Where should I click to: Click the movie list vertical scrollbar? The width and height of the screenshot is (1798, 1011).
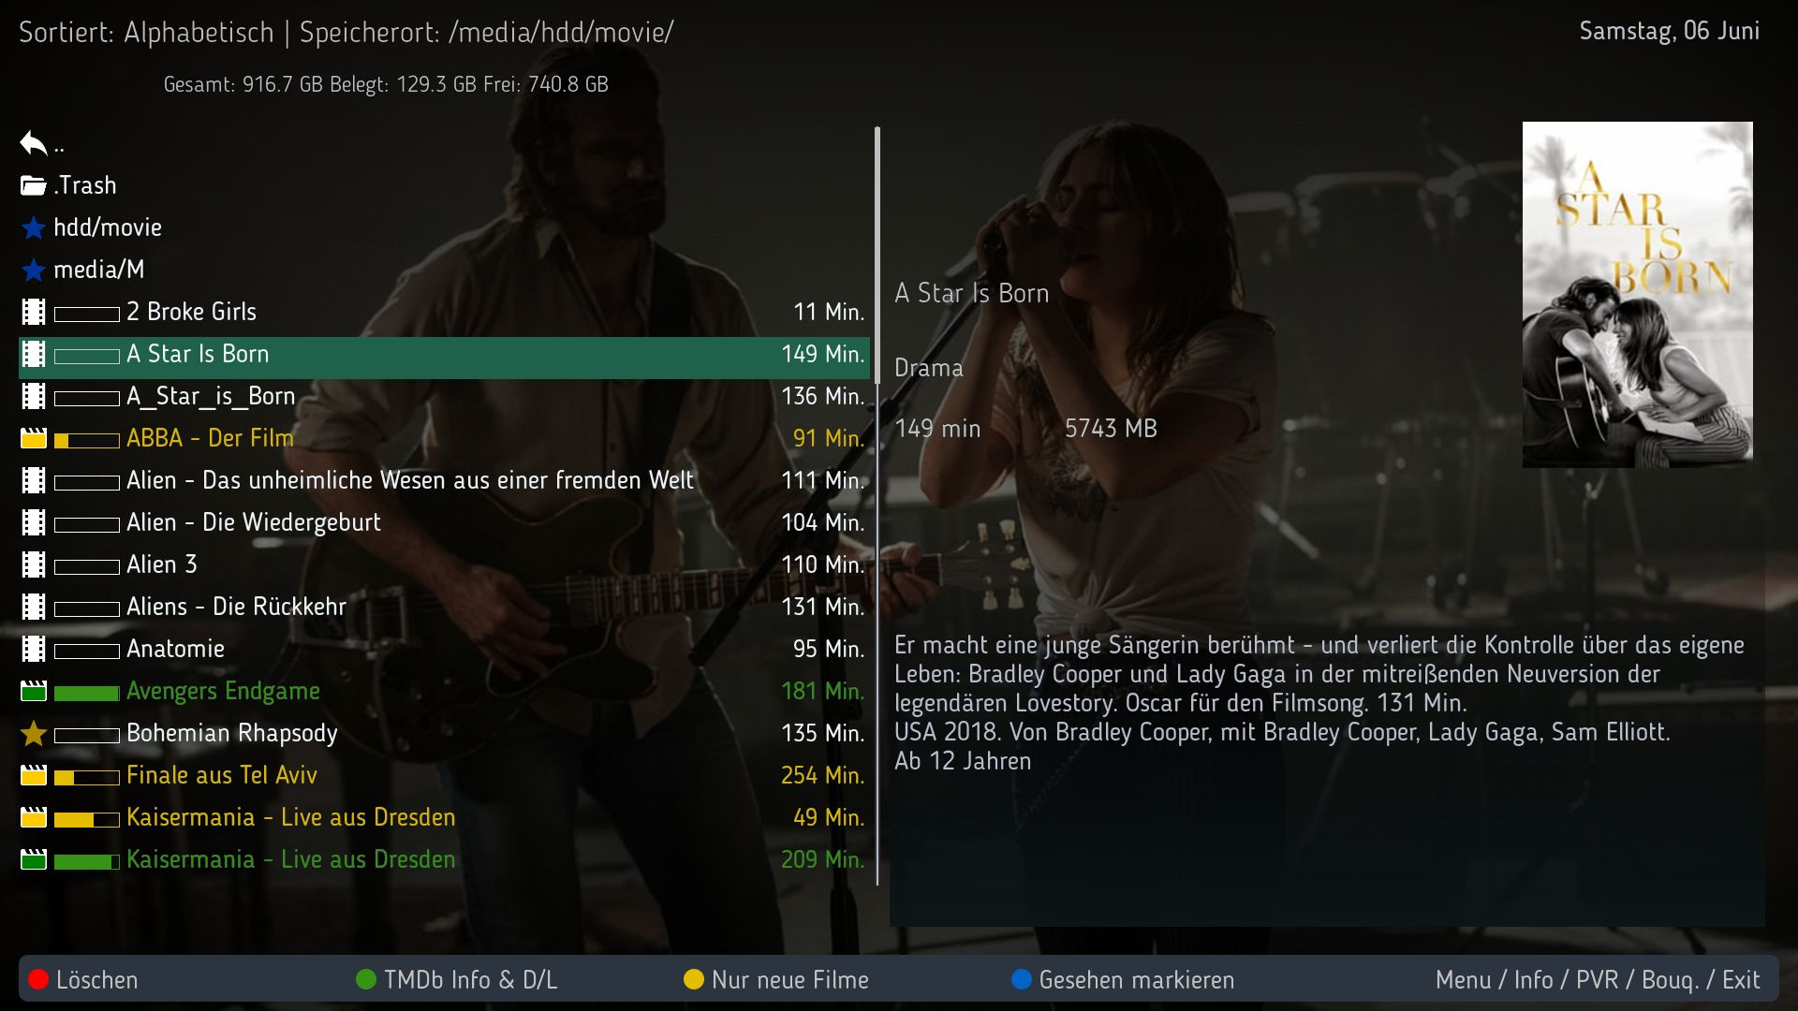(877, 505)
